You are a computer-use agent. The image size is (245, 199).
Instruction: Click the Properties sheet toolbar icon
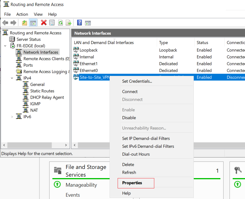52,23
